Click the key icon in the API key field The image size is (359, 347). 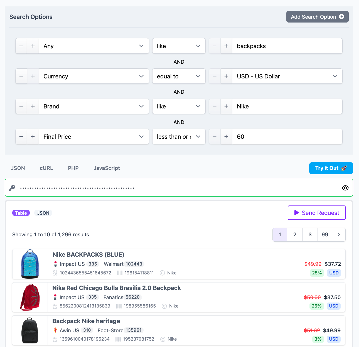point(12,188)
